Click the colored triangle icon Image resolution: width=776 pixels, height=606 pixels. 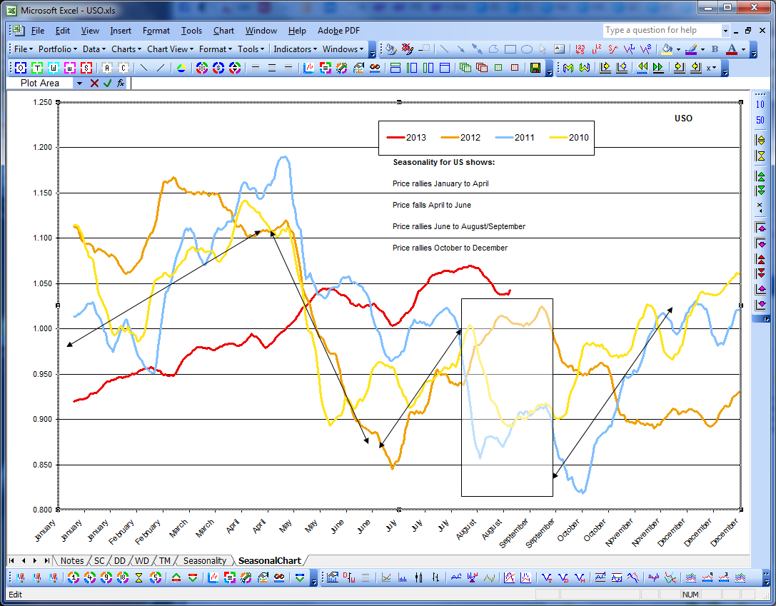pos(181,68)
